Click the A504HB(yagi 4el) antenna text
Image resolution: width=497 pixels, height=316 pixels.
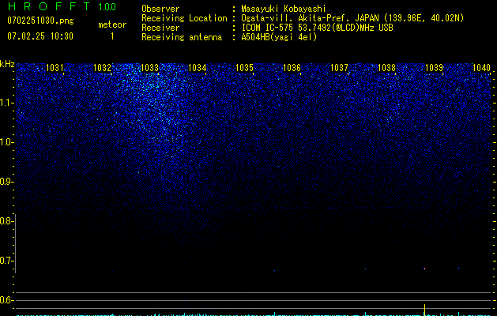[x=279, y=37]
